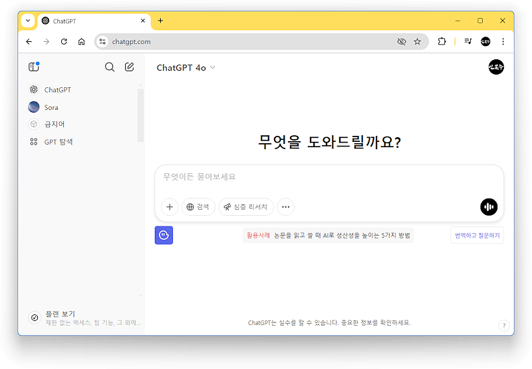Open the tab search dropdown arrow
The width and height of the screenshot is (532, 369).
point(28,21)
